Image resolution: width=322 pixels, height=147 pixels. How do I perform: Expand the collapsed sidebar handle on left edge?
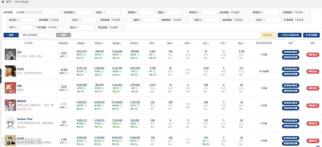[1, 76]
